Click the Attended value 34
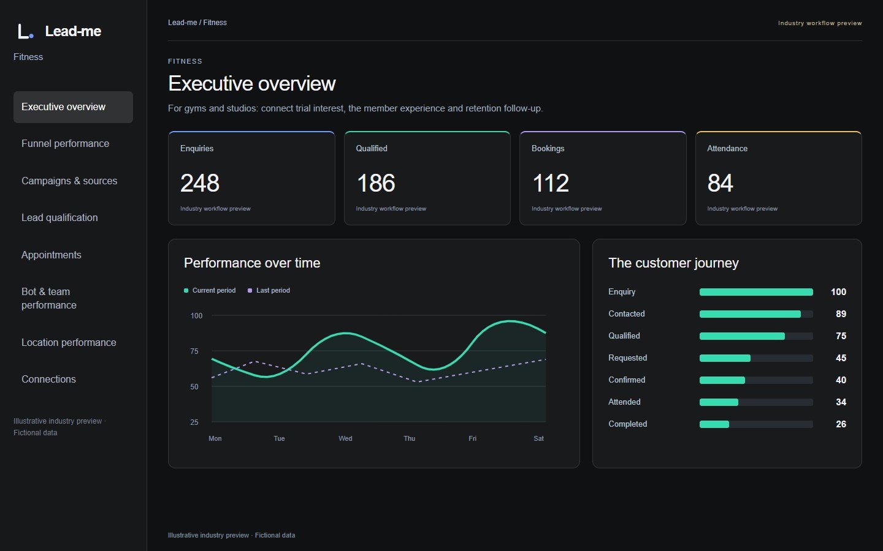This screenshot has height=551, width=883. click(x=841, y=402)
